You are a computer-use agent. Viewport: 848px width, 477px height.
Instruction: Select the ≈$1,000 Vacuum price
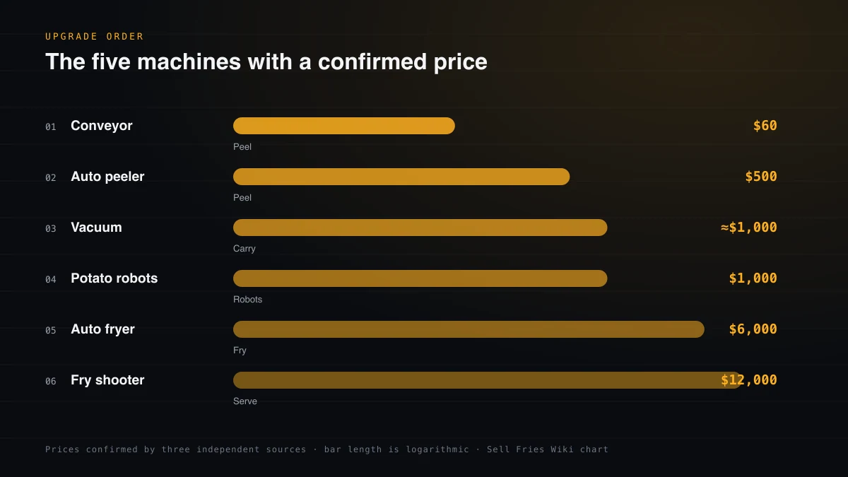749,228
